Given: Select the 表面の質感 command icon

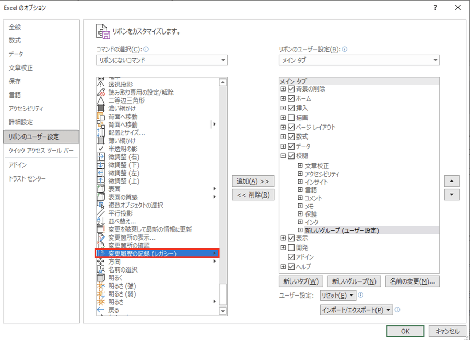Looking at the screenshot, I should coord(101,197).
